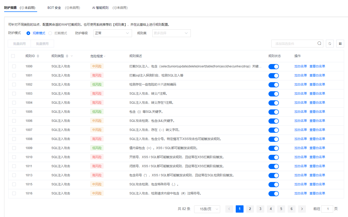
Task: Check the box for rule 1005
Action: pos(14,112)
